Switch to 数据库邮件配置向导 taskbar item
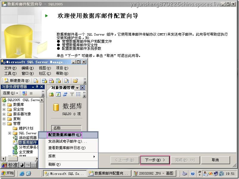 coord(109,173)
